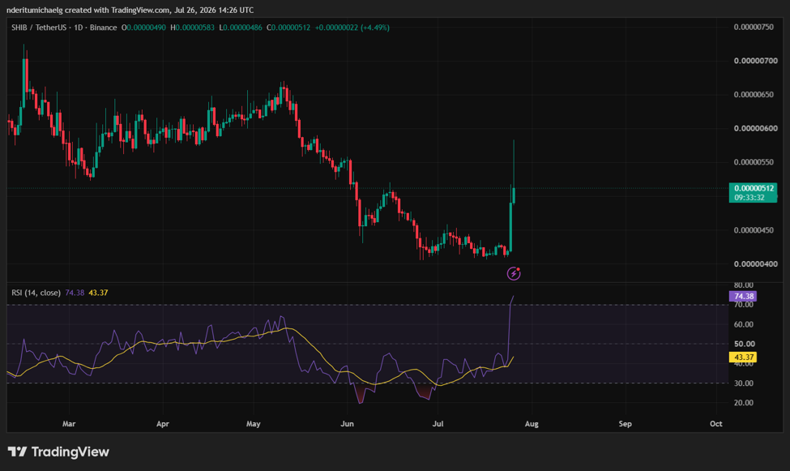Screen dimensions: 790x471
Task: Click the Mar label on the time axis
Action: [x=69, y=424]
